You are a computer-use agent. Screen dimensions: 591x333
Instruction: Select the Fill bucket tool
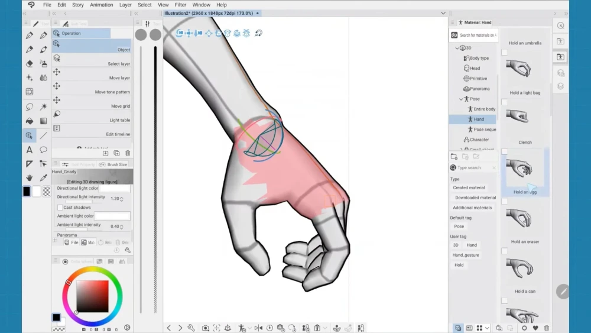30,121
